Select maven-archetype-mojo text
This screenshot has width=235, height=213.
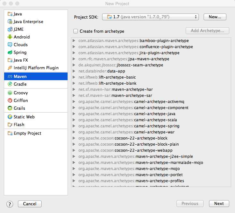[158, 169]
